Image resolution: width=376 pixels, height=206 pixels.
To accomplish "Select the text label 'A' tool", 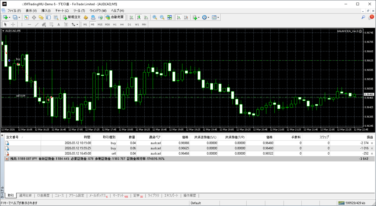I will tap(59, 25).
